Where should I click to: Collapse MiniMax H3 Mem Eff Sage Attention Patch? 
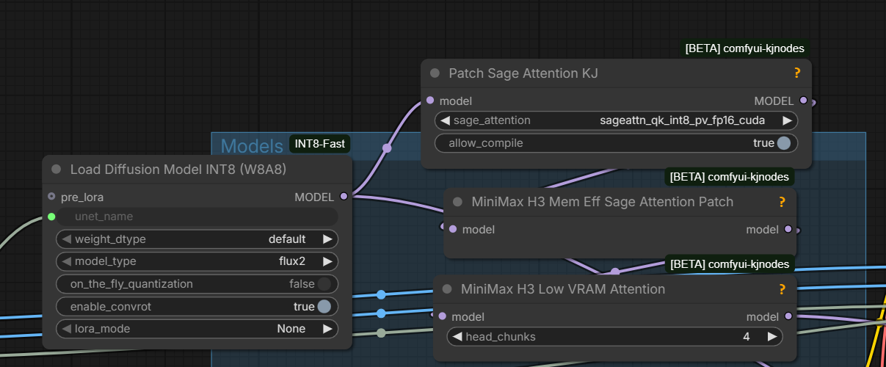click(457, 202)
